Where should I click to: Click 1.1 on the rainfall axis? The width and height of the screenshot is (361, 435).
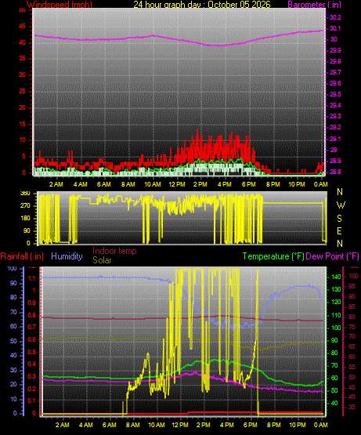31,278
